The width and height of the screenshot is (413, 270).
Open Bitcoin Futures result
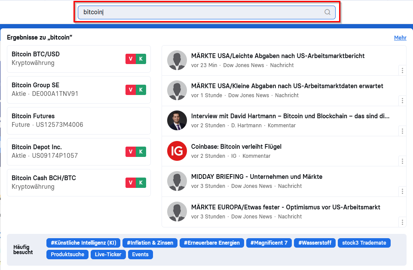pos(79,121)
